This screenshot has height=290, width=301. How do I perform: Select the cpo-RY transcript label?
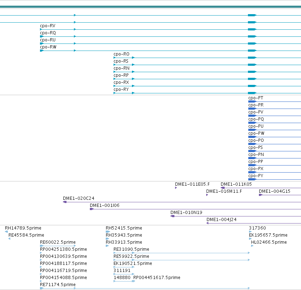click(x=121, y=89)
